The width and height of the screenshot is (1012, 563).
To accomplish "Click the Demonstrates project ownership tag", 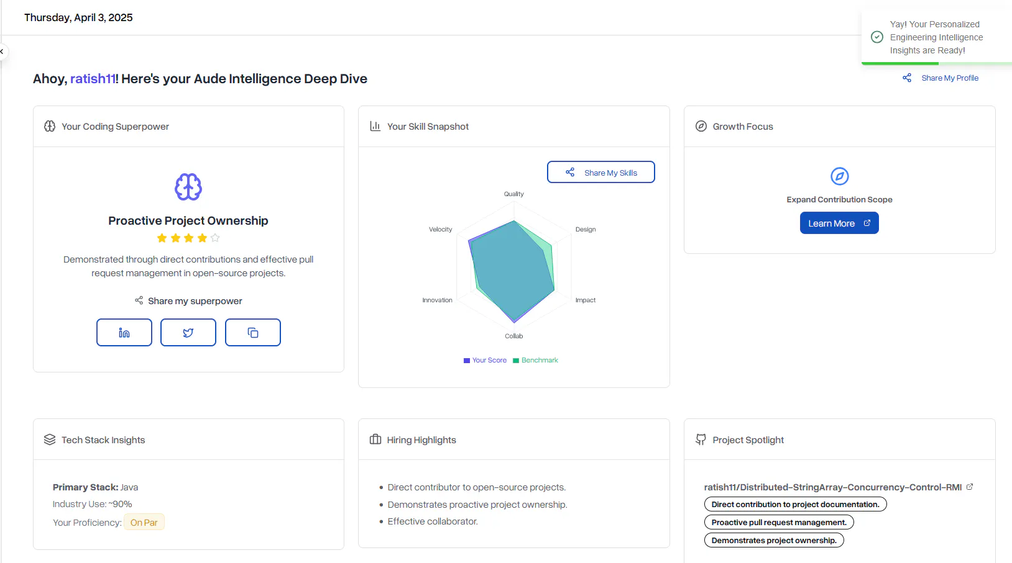I will pos(774,541).
